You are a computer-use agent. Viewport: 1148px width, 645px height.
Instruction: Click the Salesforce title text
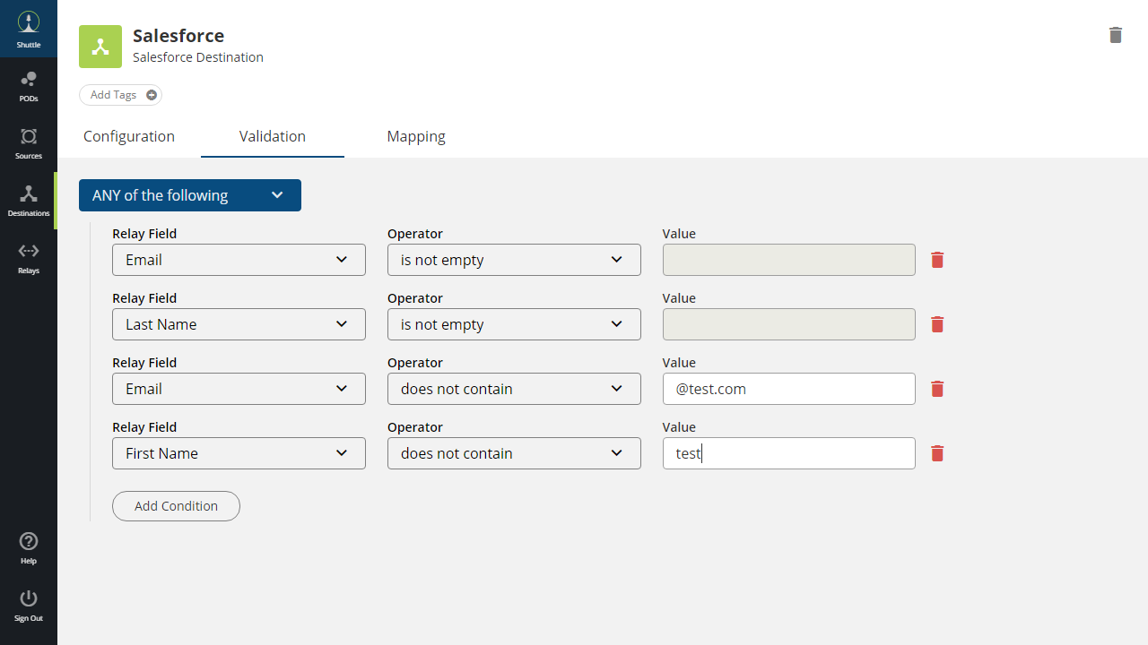coord(178,36)
